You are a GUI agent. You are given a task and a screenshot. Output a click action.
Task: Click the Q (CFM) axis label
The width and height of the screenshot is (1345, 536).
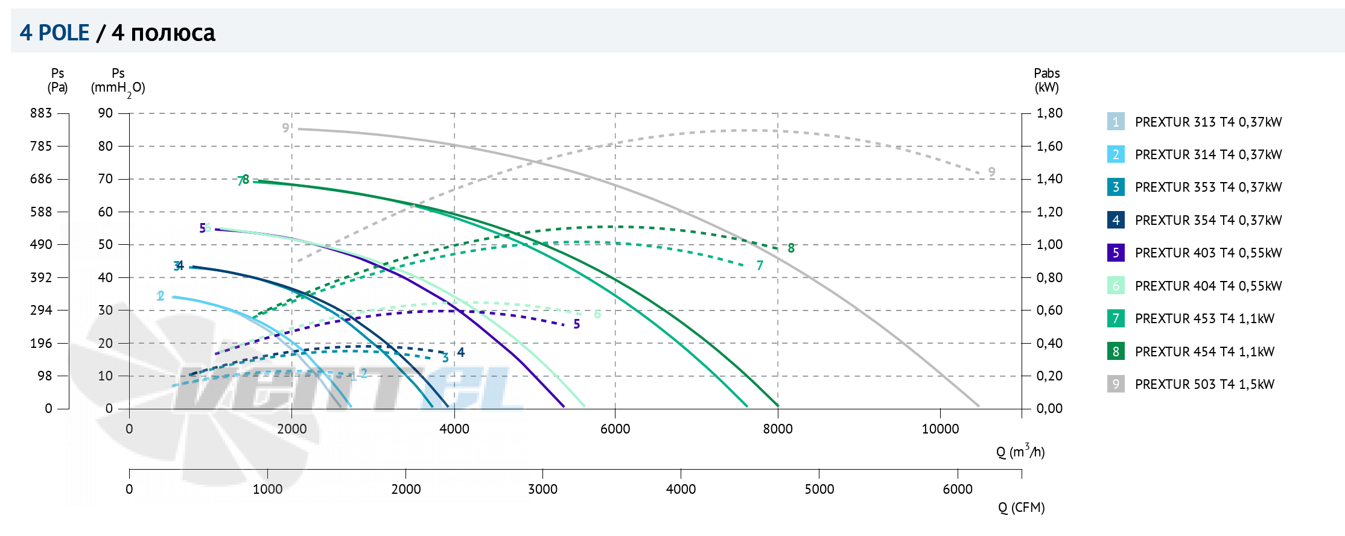pos(1021,508)
